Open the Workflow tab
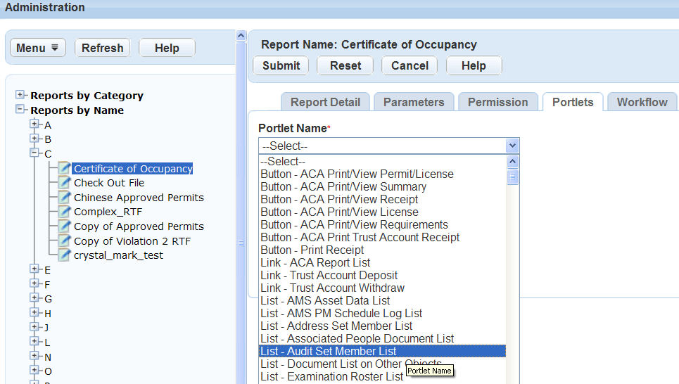 tap(642, 102)
